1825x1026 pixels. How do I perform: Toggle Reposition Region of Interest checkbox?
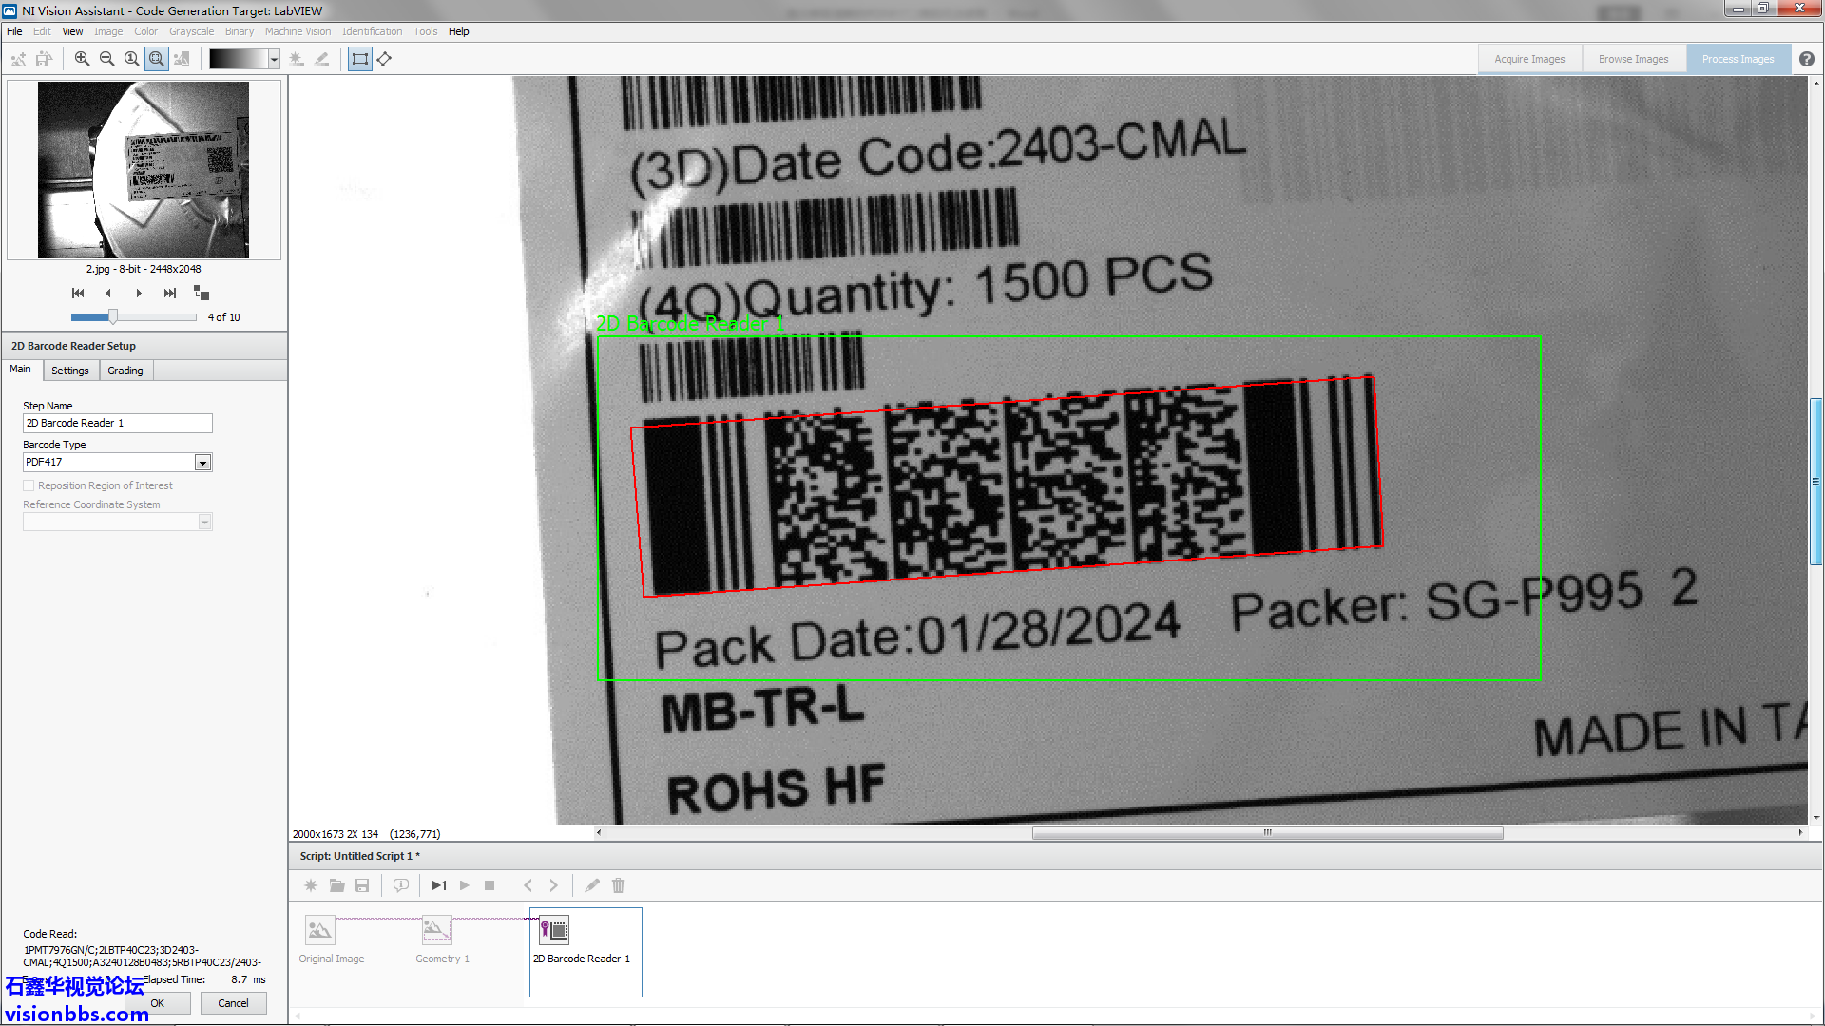(29, 485)
